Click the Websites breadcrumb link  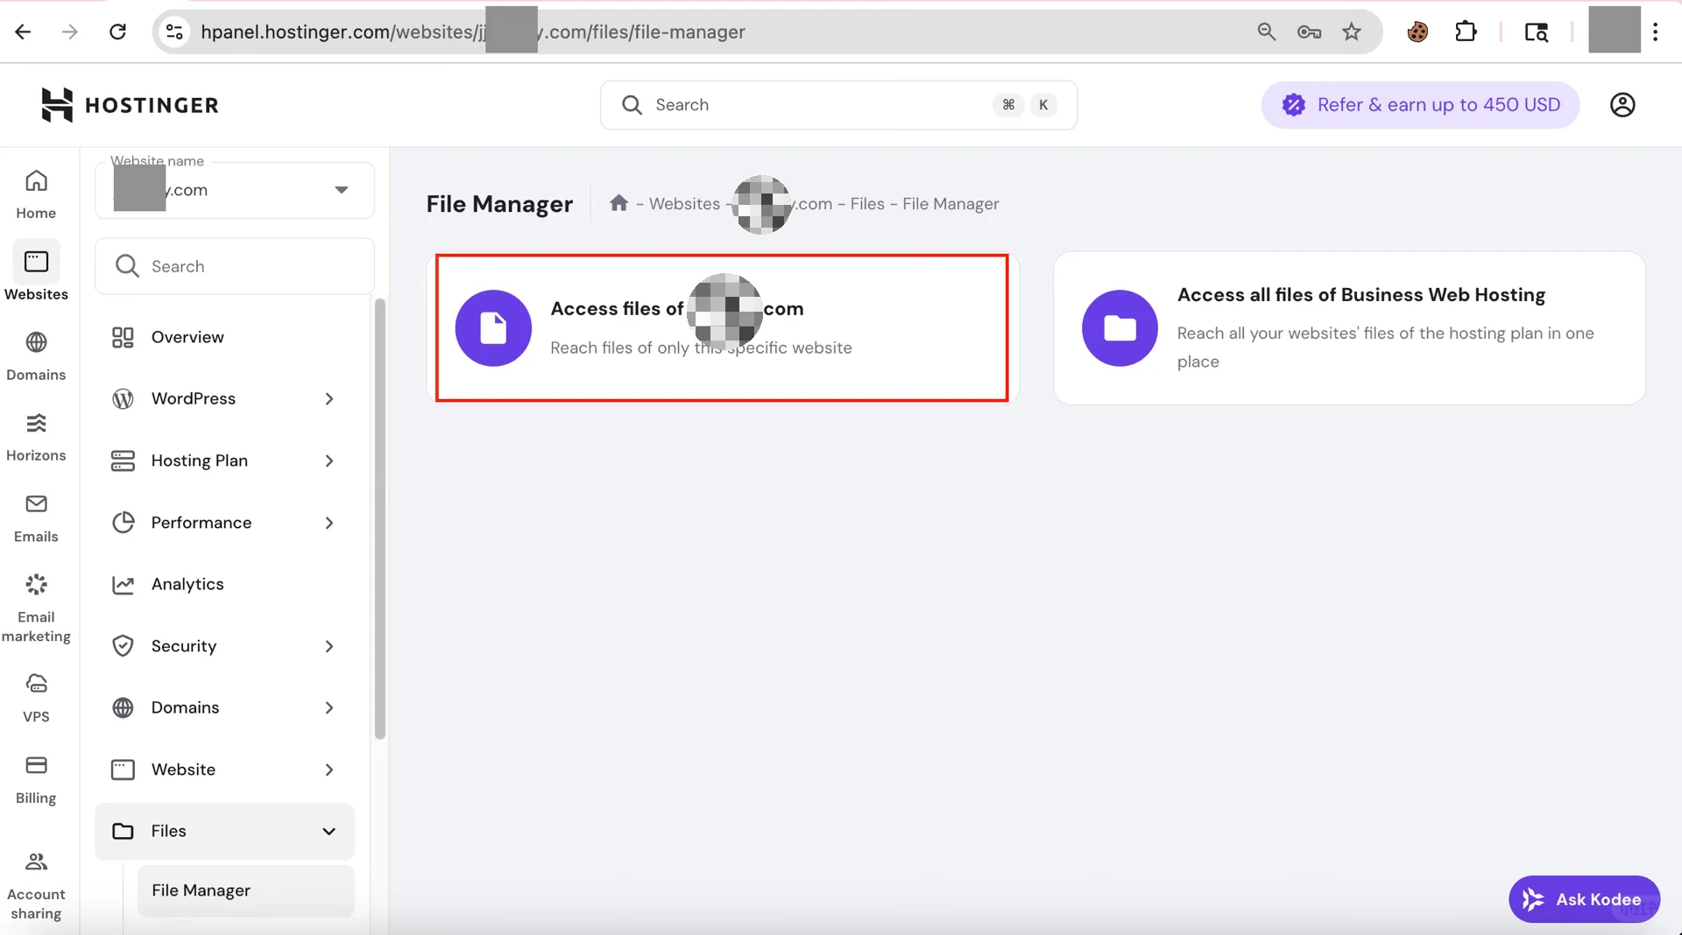(x=684, y=204)
